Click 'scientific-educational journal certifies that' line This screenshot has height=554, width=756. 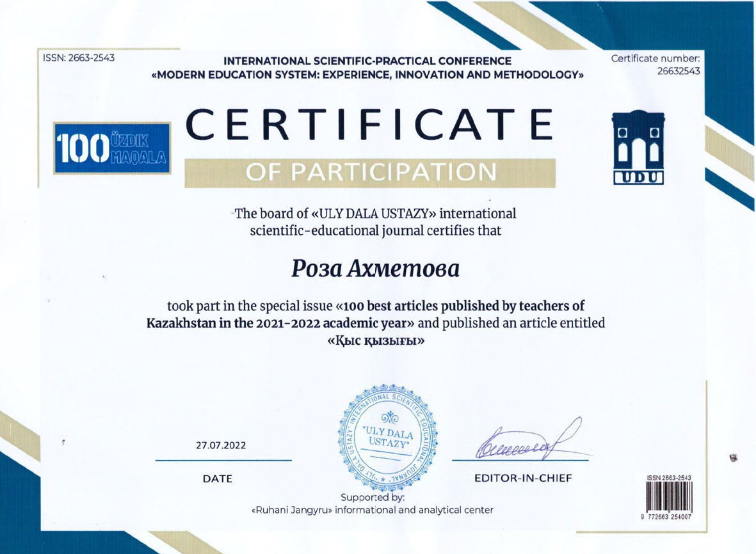[x=376, y=231]
